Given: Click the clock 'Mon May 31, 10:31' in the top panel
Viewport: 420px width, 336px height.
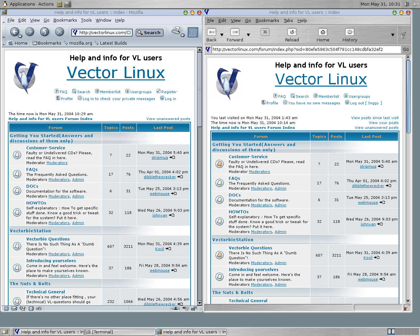Looking at the screenshot, I should tap(380, 4).
